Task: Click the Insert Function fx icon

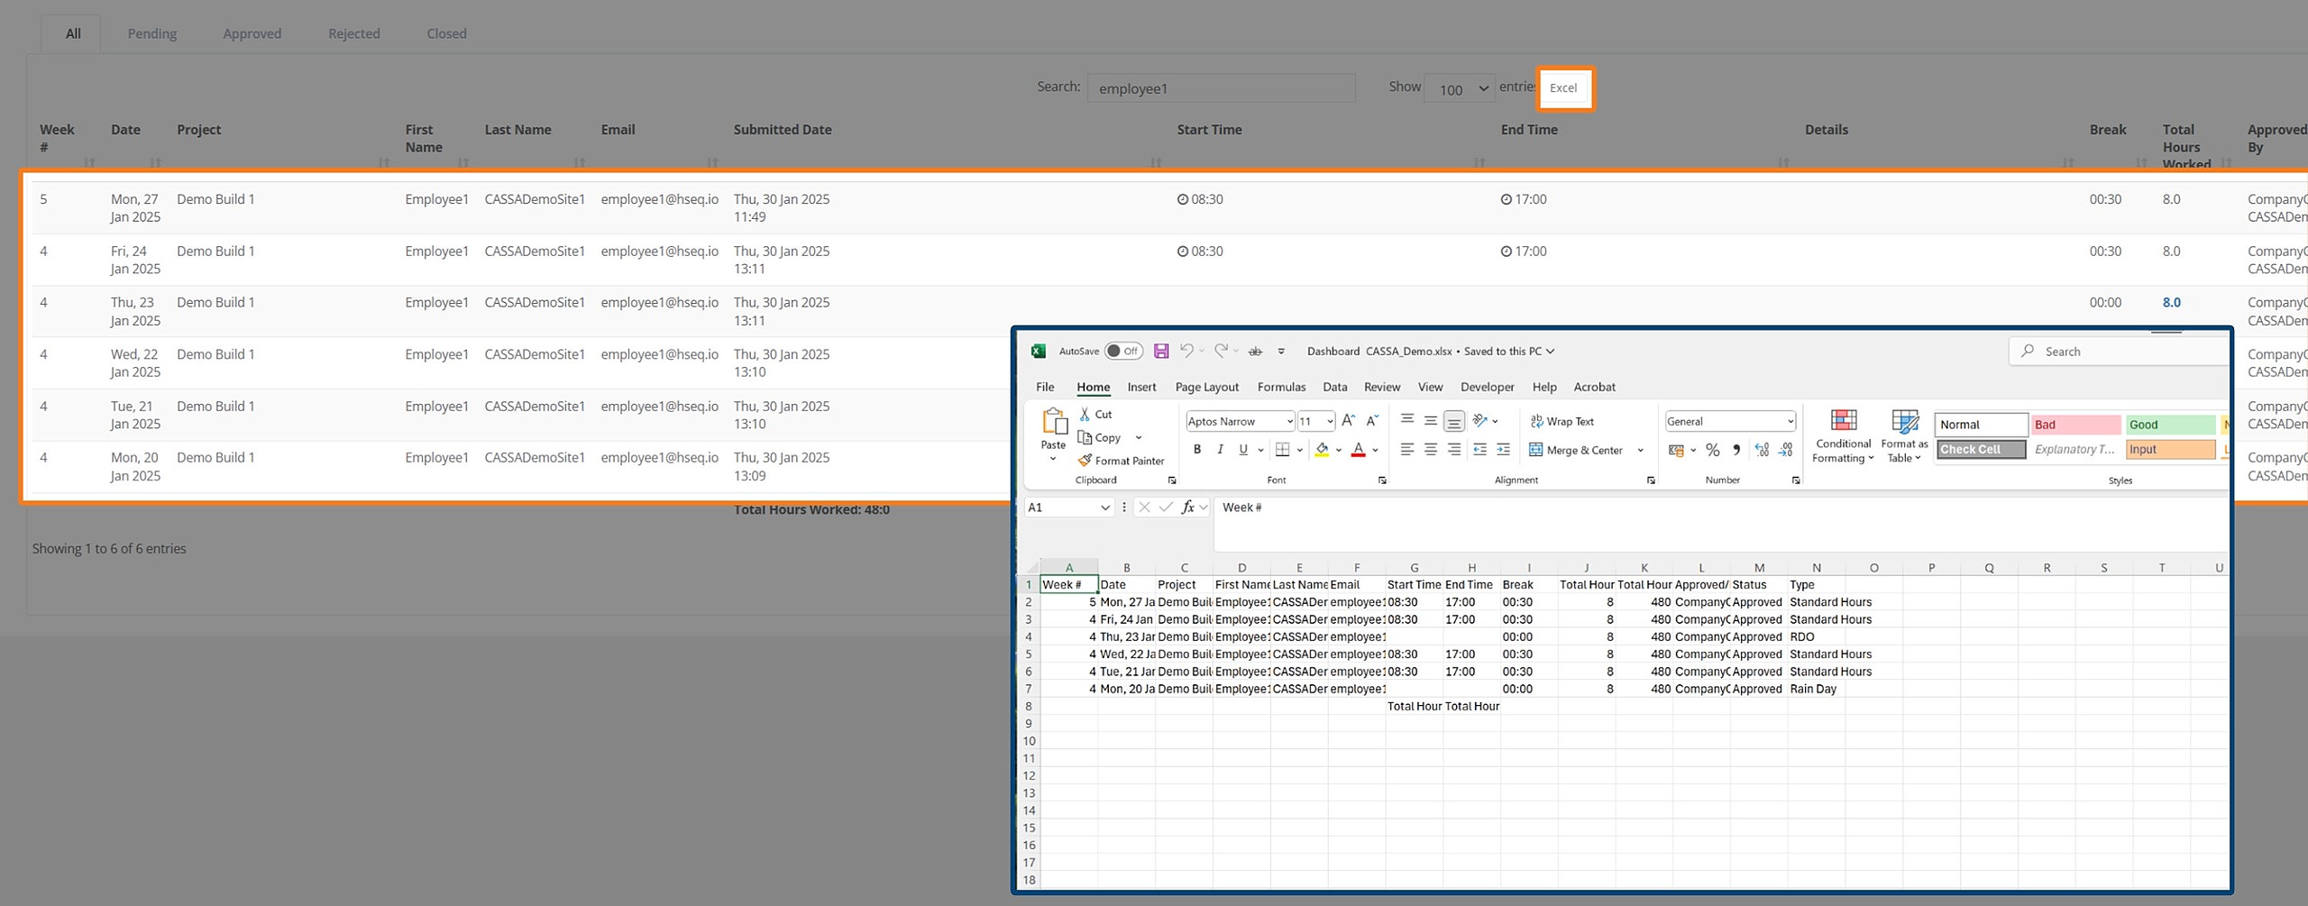Action: [1188, 508]
